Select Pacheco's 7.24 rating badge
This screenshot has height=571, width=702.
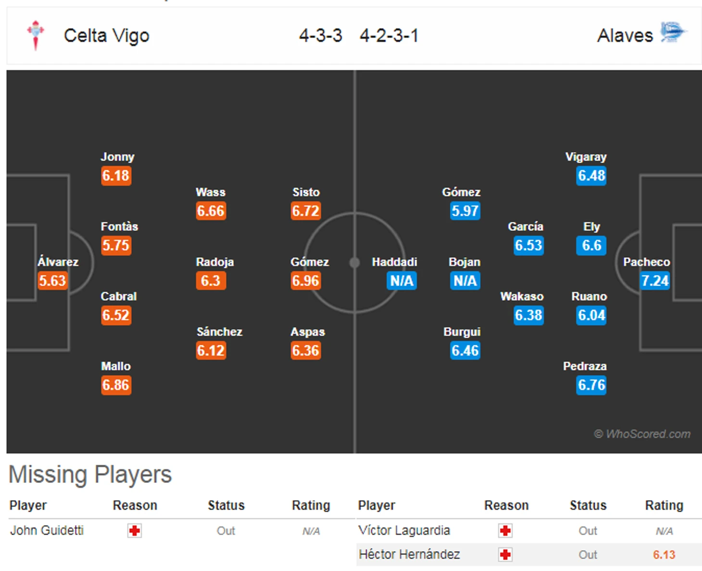tap(655, 280)
